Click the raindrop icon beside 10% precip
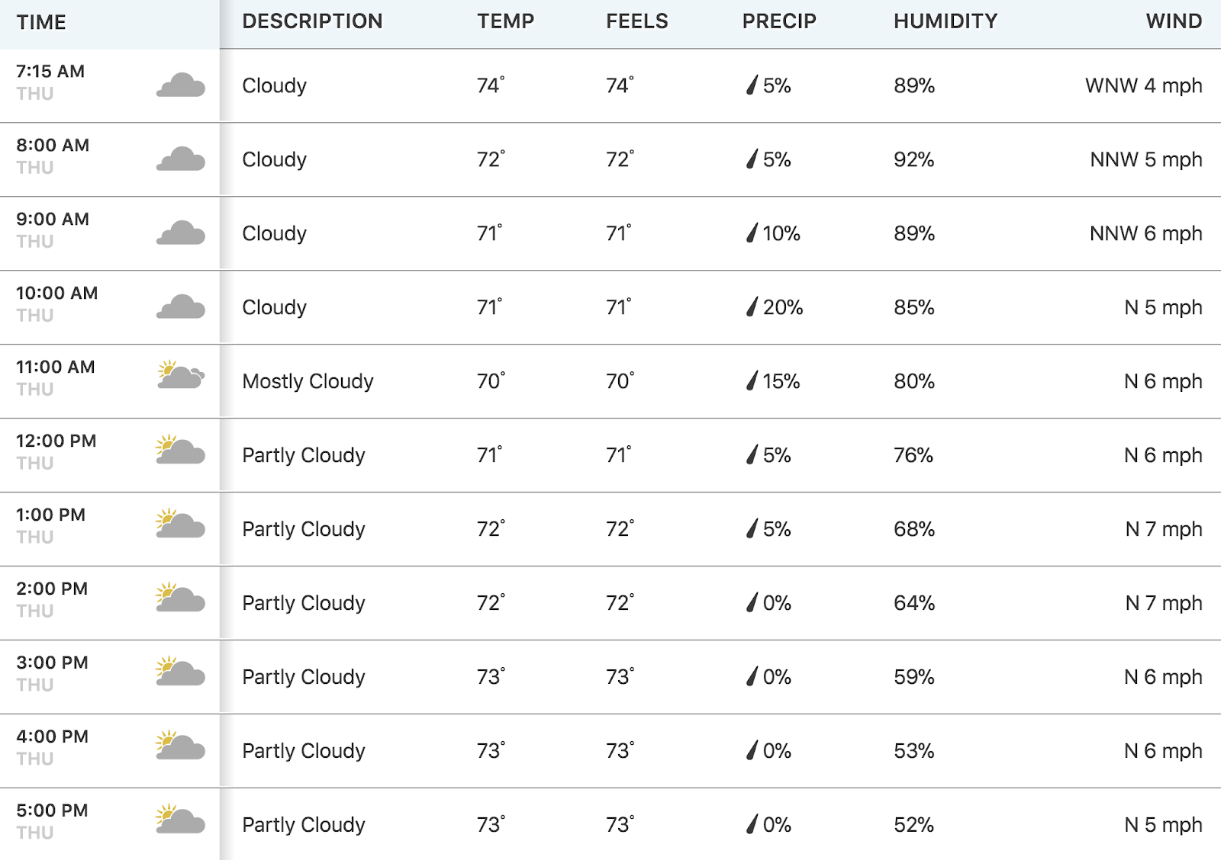The image size is (1221, 860). [752, 233]
